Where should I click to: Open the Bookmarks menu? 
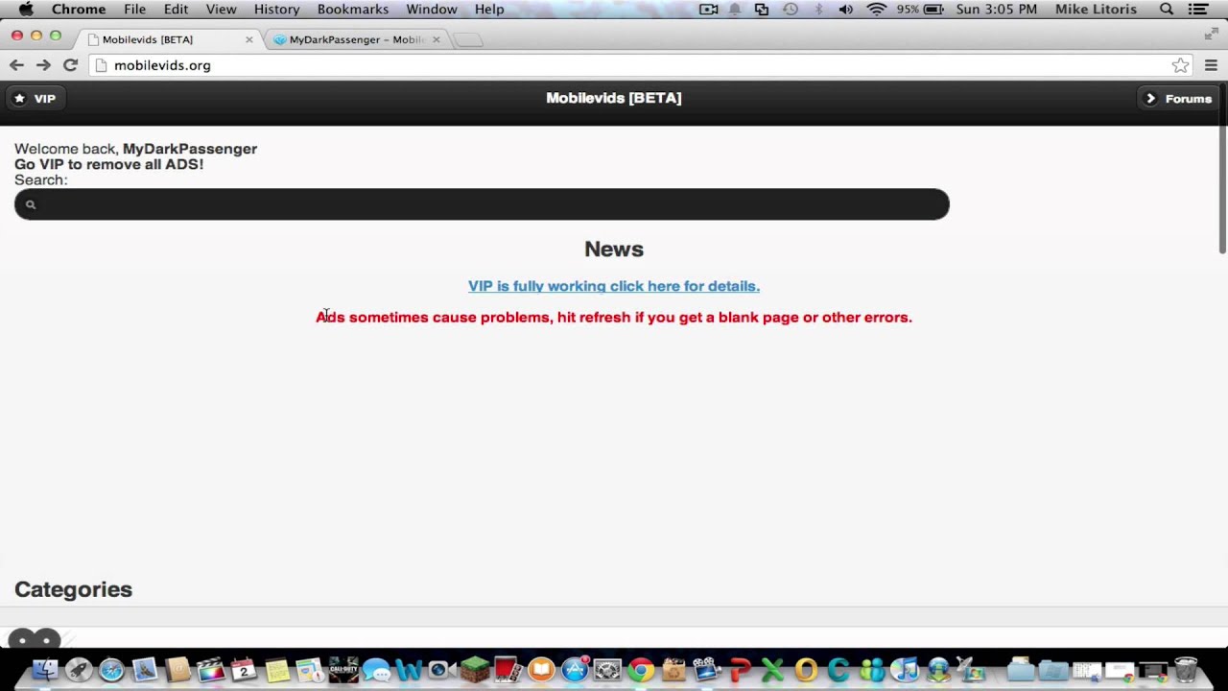[353, 9]
